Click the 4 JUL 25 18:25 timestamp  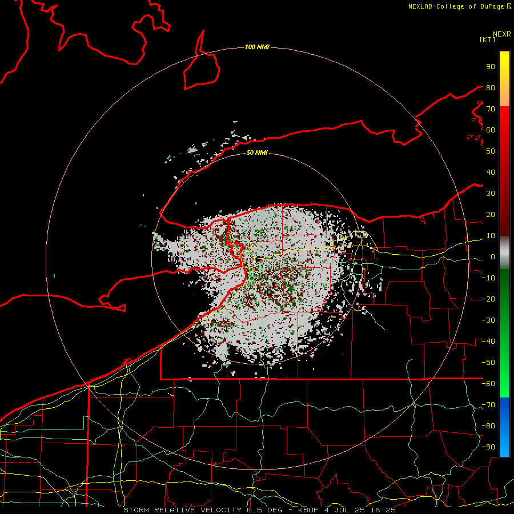(x=360, y=510)
